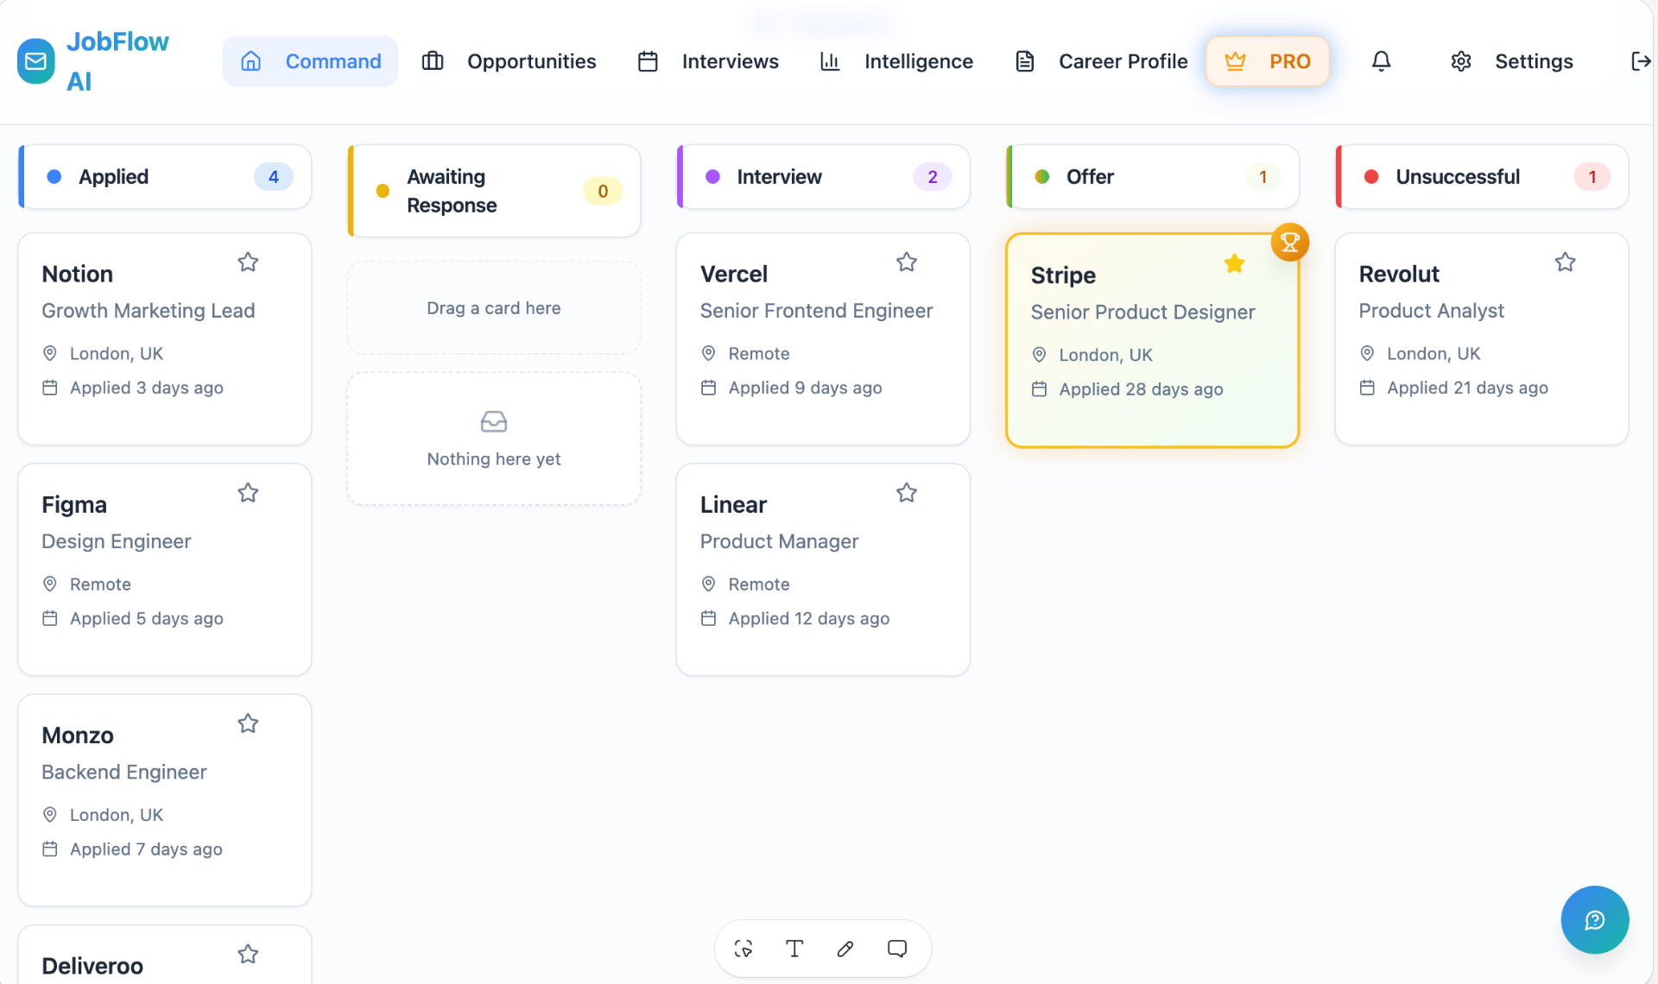Screen dimensions: 1658x984
Task: Select the comment tool in bottom toolbar
Action: [897, 949]
